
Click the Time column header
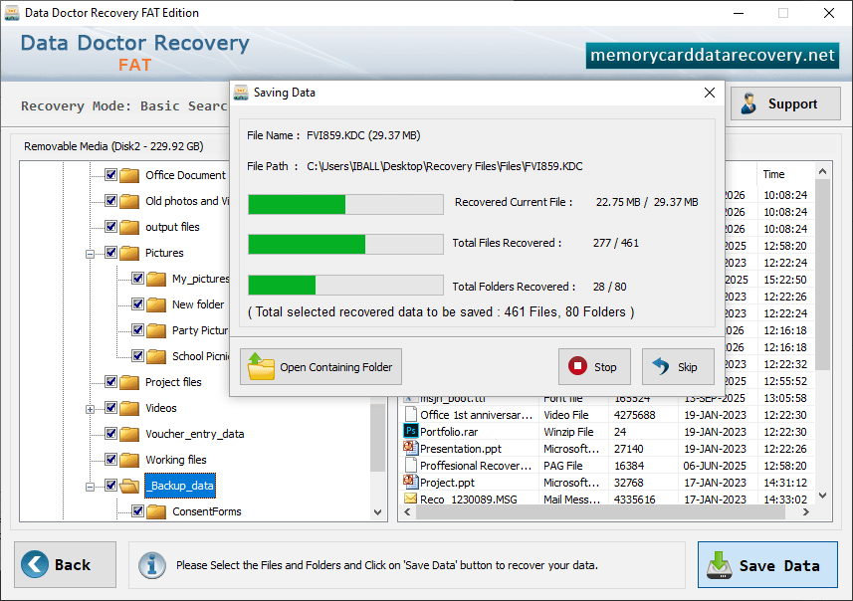785,174
